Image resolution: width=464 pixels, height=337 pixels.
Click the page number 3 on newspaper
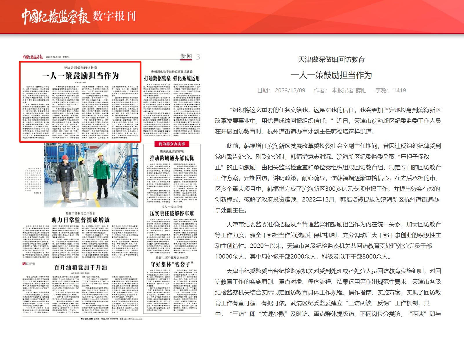point(198,57)
